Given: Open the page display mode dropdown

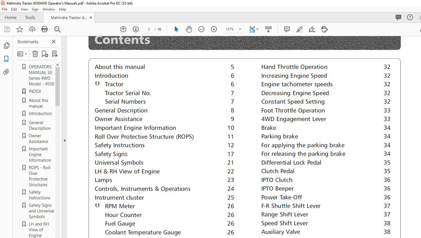Looking at the screenshot, I should (x=257, y=29).
